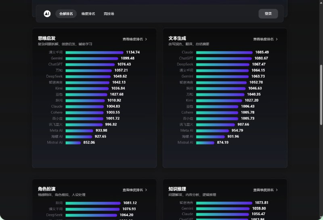Click the 思维启发 card title
This screenshot has height=220, width=323.
click(46, 38)
